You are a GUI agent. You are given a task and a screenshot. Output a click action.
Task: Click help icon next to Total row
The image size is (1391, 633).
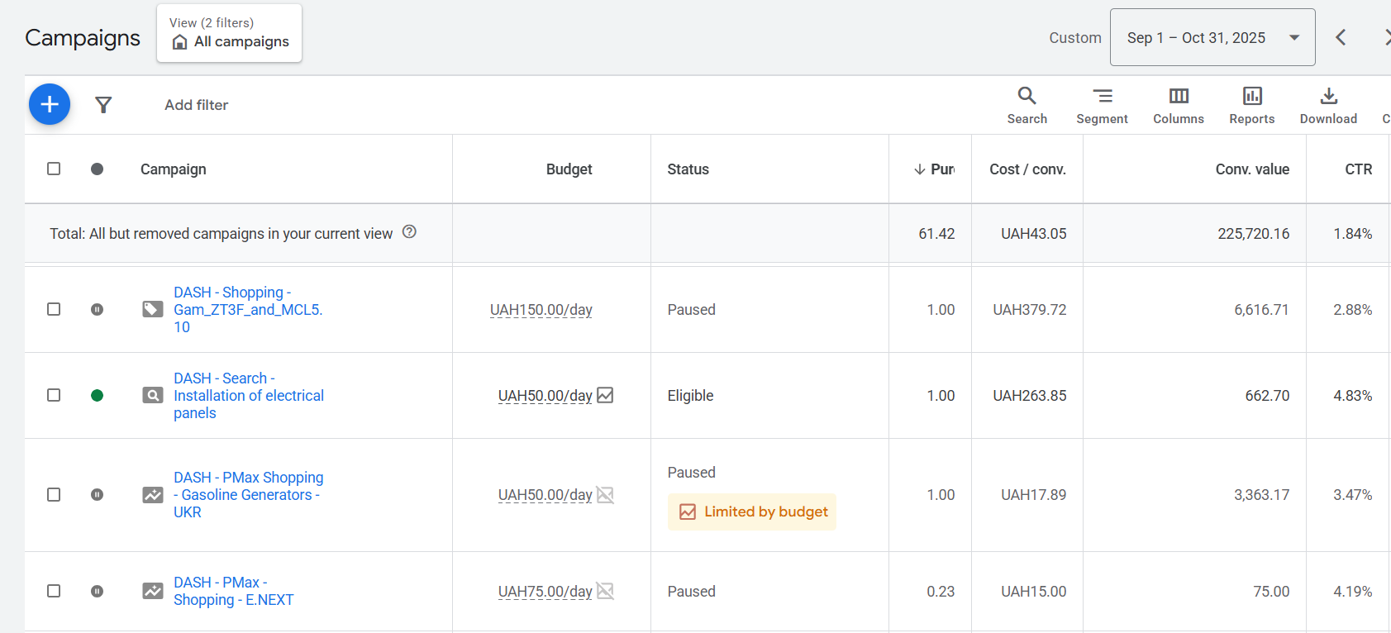pyautogui.click(x=409, y=232)
